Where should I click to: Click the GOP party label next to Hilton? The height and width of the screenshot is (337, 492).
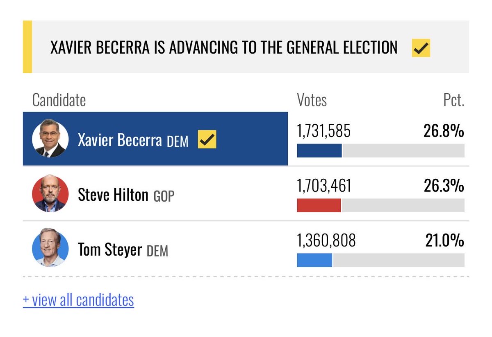pyautogui.click(x=164, y=196)
